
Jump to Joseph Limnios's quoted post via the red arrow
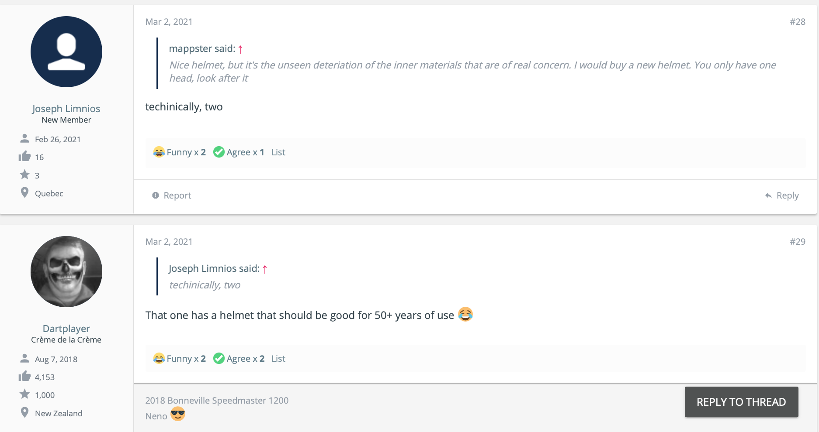(x=265, y=269)
